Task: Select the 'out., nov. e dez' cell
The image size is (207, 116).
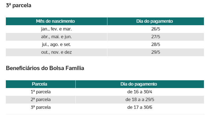Action: click(56, 52)
